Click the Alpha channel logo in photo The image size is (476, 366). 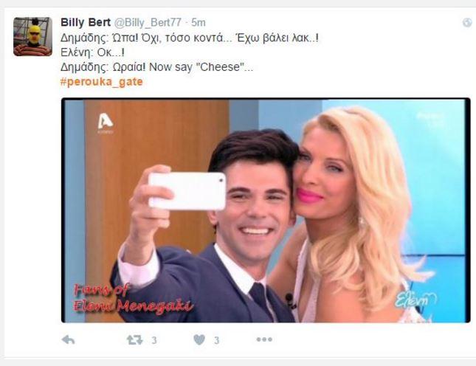[106, 123]
